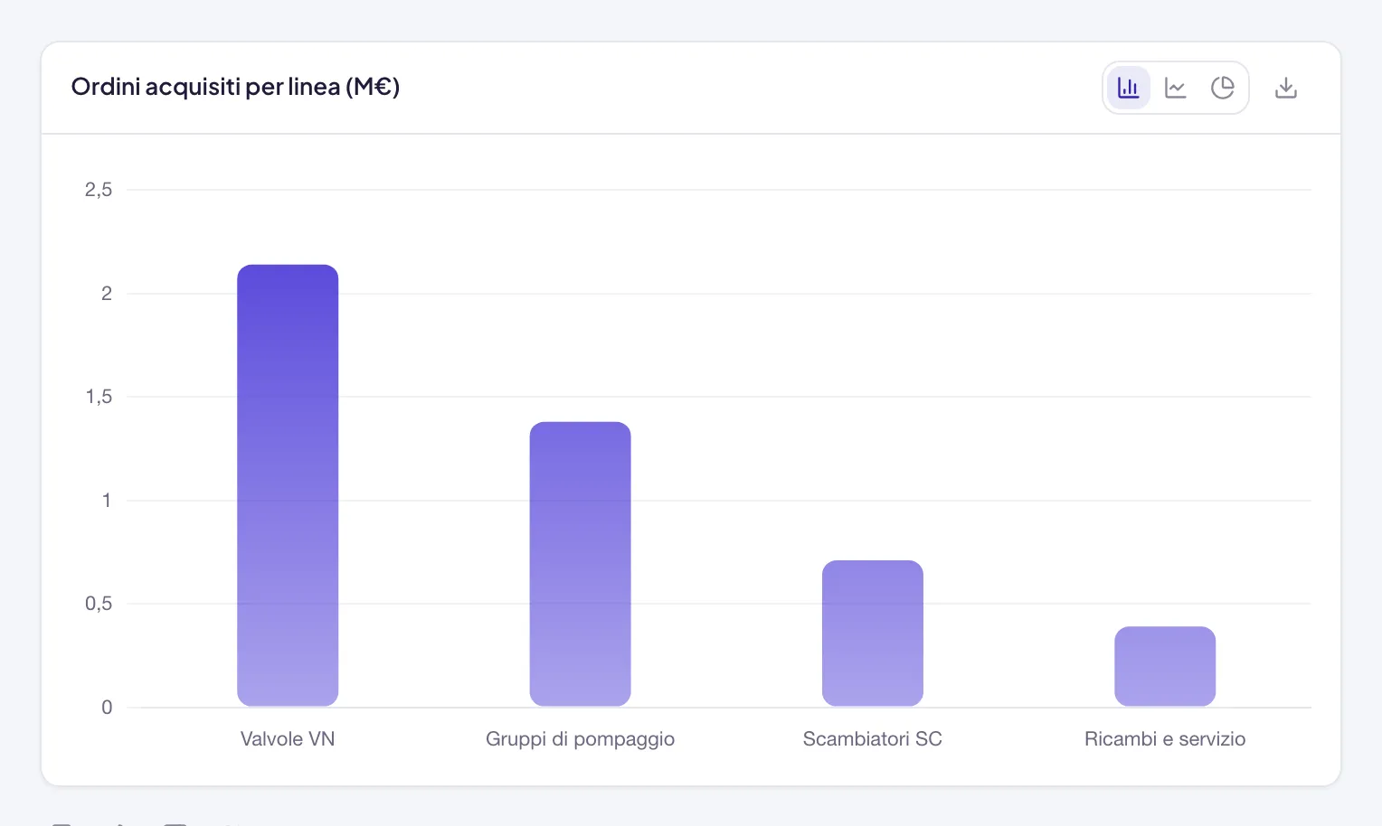Click the '0,5' y-axis value
Image resolution: width=1382 pixels, height=826 pixels.
point(99,604)
